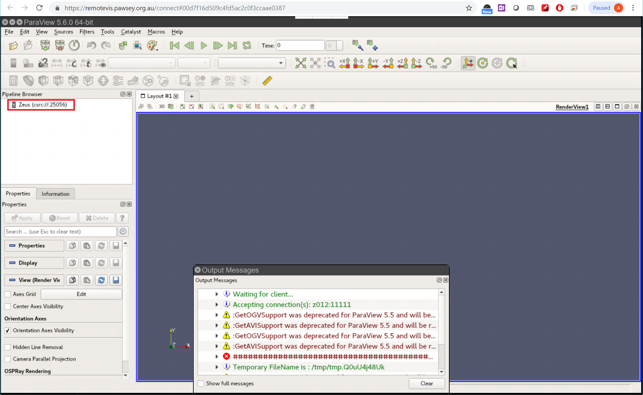Open the color palette loader icon
Image resolution: width=643 pixels, height=395 pixels.
[x=152, y=46]
